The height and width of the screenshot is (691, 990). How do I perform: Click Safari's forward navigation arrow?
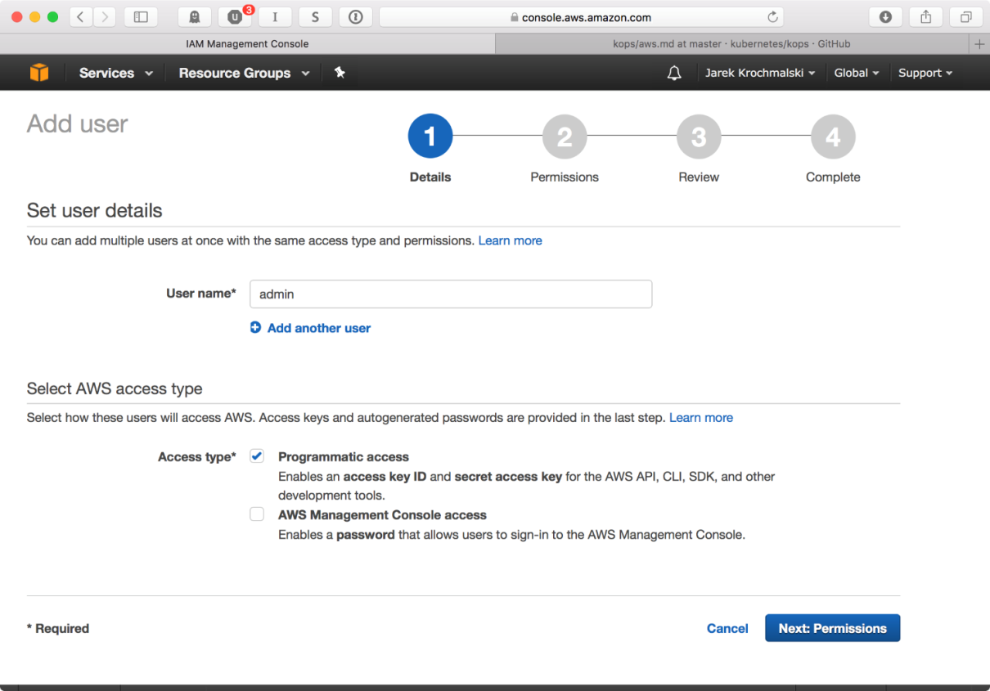pos(104,16)
